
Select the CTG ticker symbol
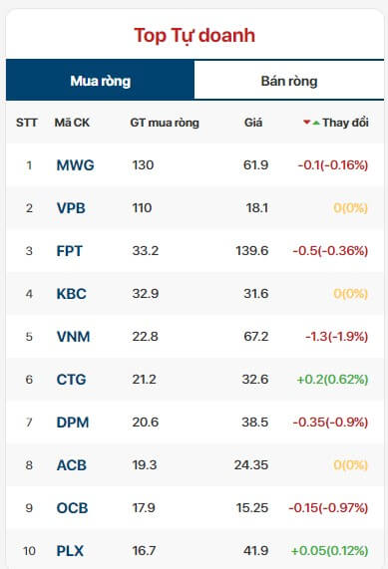[x=71, y=380]
